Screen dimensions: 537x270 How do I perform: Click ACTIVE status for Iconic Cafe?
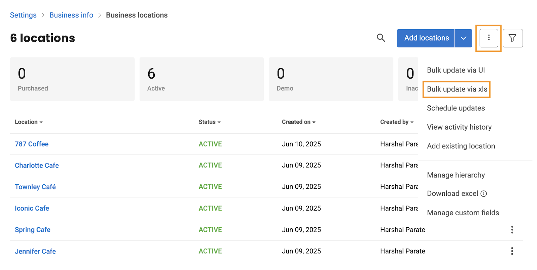coord(210,208)
